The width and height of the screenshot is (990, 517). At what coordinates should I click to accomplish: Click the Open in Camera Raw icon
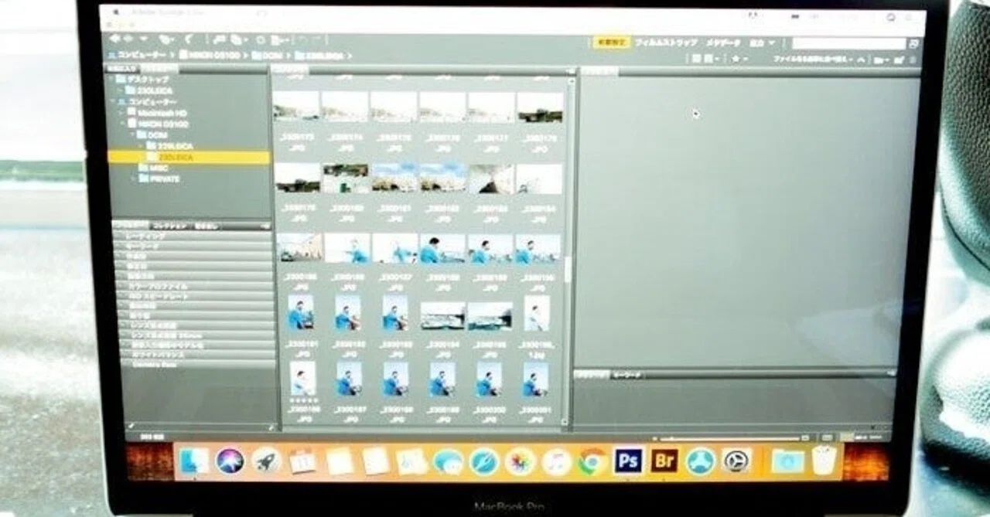click(x=260, y=39)
